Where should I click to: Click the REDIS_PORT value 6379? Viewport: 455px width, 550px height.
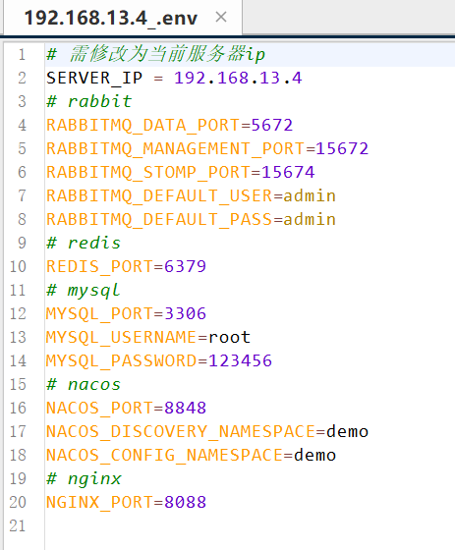click(185, 266)
